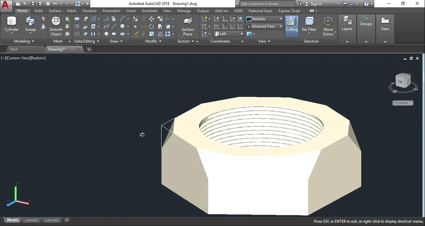
Task: Open the Express Tools ribbon tab
Action: pos(289,11)
